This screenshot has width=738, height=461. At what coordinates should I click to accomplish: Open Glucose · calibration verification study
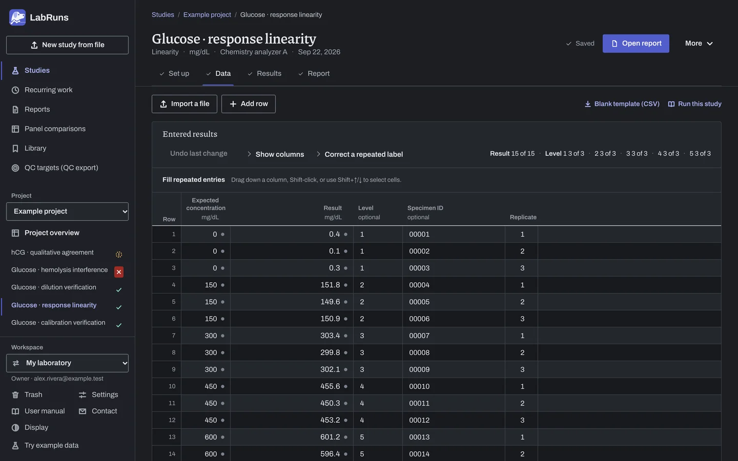(x=58, y=323)
